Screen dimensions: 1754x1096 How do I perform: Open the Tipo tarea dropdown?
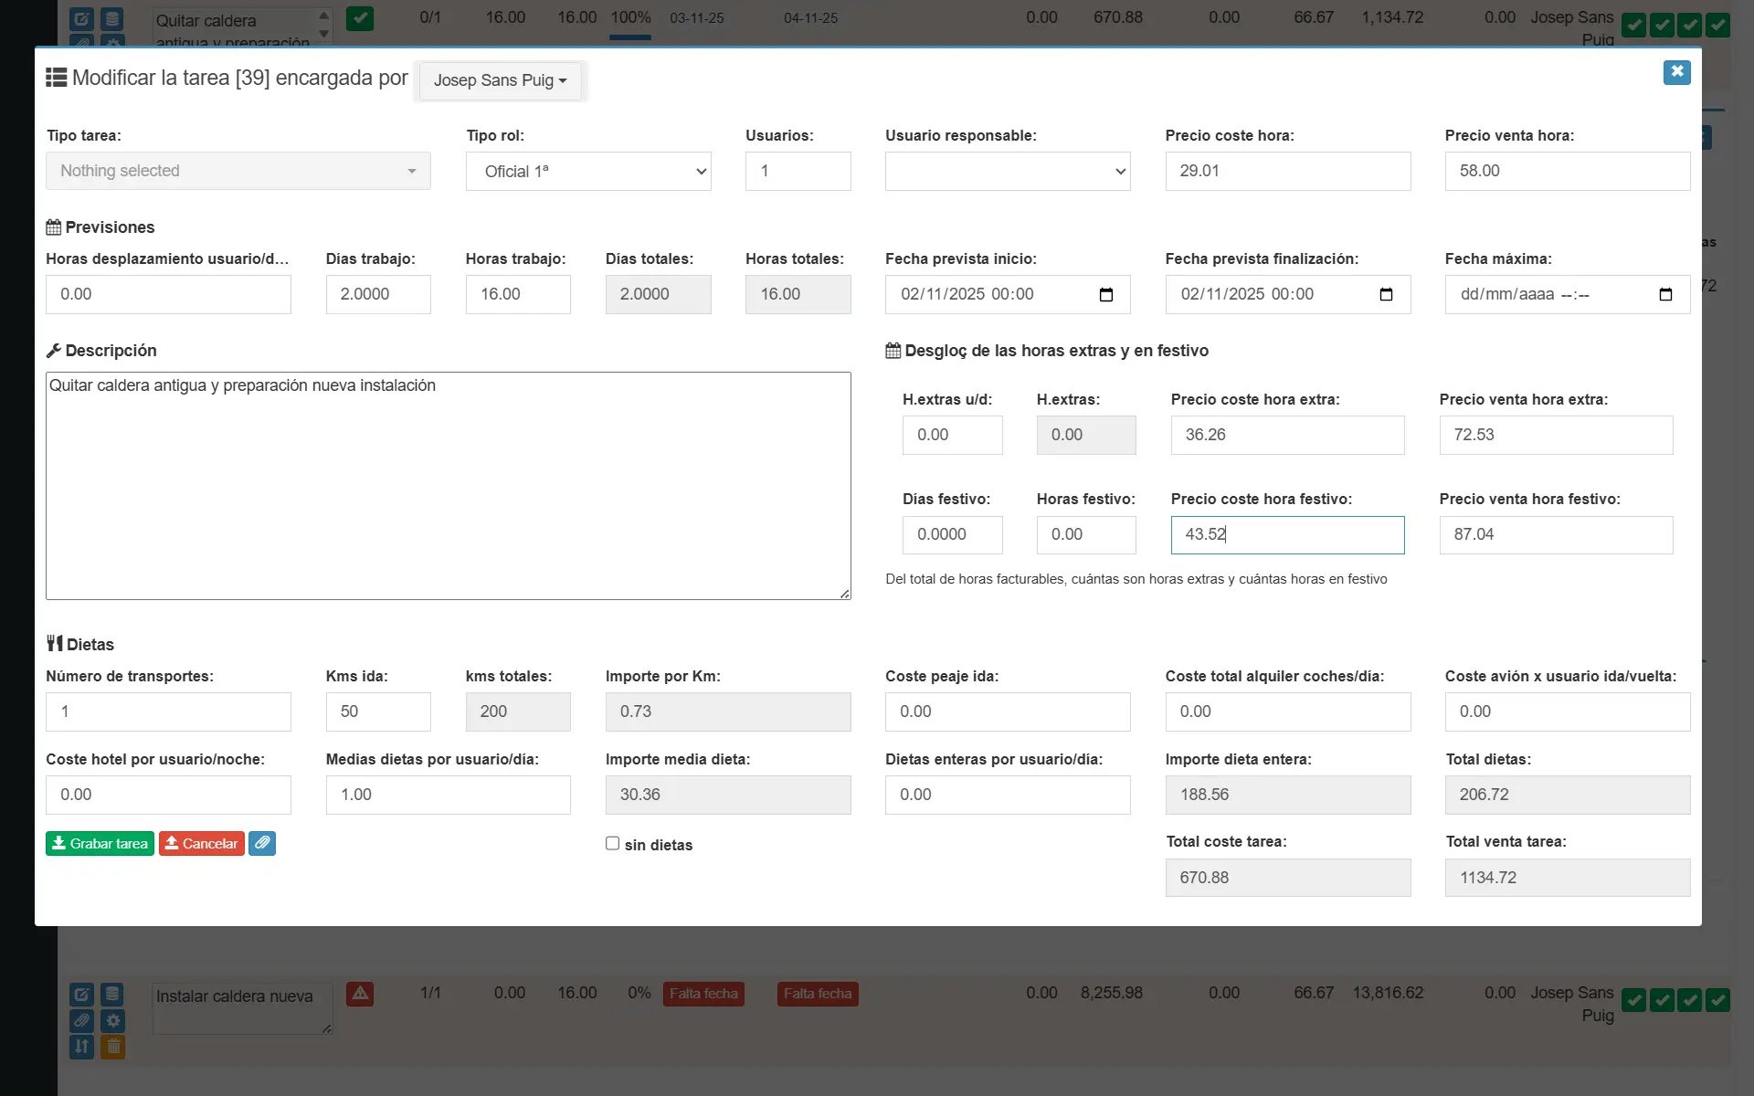click(238, 171)
